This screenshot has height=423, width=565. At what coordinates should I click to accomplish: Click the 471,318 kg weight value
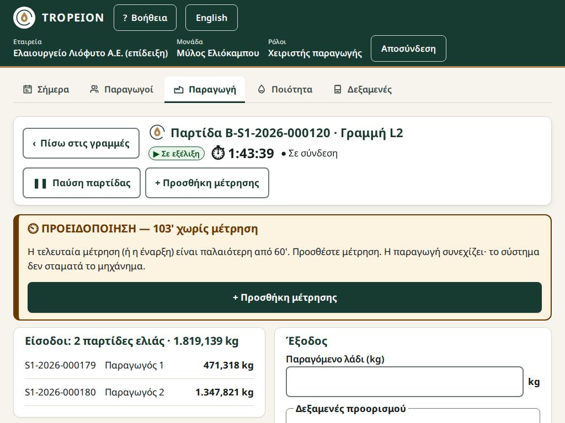click(228, 365)
